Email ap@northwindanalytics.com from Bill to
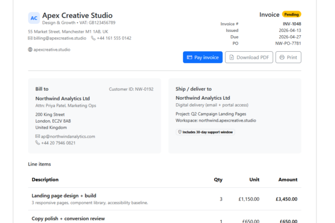This screenshot has width=335, height=223. pyautogui.click(x=68, y=136)
